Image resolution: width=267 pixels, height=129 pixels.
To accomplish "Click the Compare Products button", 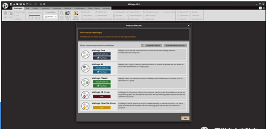I will coord(152,45).
